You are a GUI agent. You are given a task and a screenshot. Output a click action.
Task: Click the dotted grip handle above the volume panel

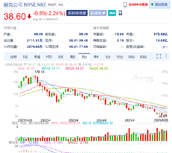coord(147,123)
